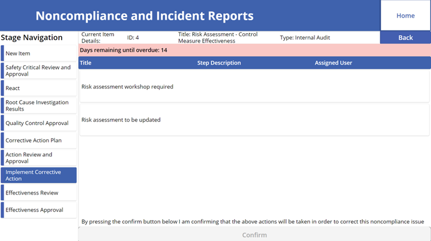The height and width of the screenshot is (241, 431).
Task: Click the Title column header
Action: [x=85, y=63]
